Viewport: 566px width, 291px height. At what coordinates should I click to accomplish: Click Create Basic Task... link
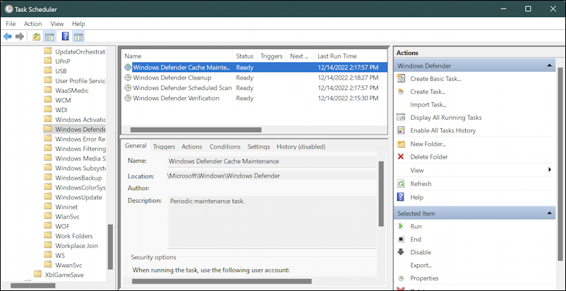435,79
